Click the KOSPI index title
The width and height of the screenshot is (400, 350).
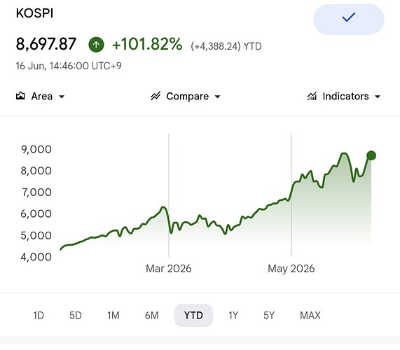point(34,13)
